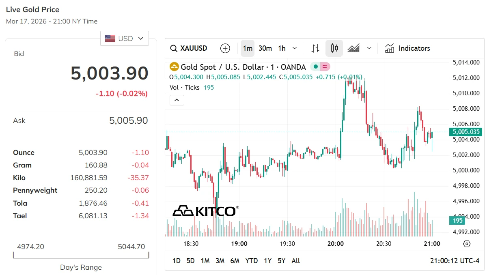Screen dimensions: 487x275
Task: Select the 30m interval button
Action: 265,48
